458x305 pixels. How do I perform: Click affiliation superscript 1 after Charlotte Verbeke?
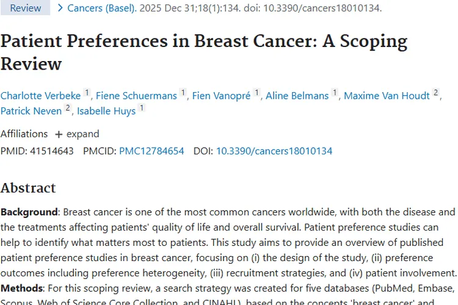(87, 93)
